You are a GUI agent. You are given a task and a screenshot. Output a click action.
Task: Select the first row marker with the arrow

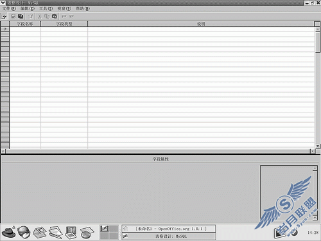click(5, 29)
